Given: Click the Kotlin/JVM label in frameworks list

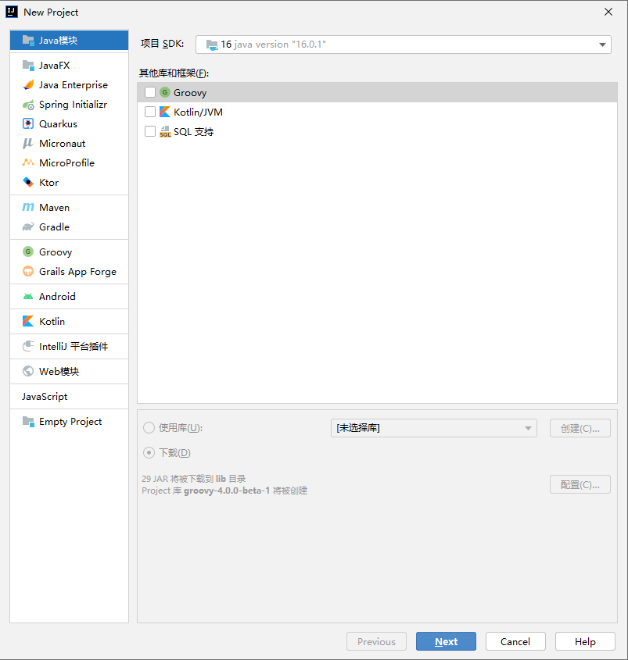Looking at the screenshot, I should (198, 112).
